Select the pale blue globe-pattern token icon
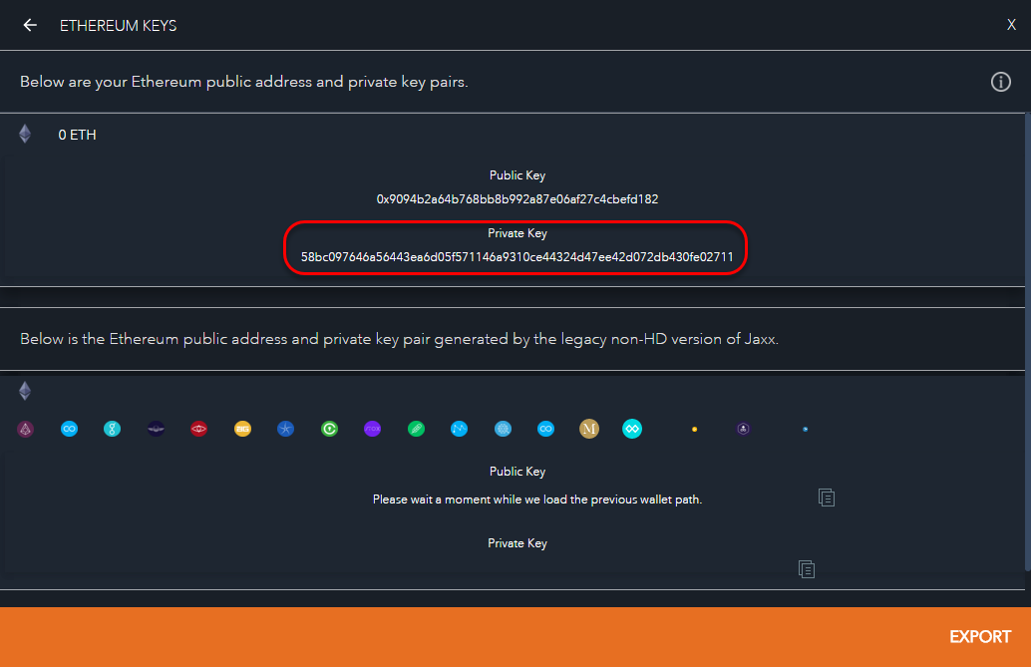This screenshot has width=1031, height=667. [503, 429]
